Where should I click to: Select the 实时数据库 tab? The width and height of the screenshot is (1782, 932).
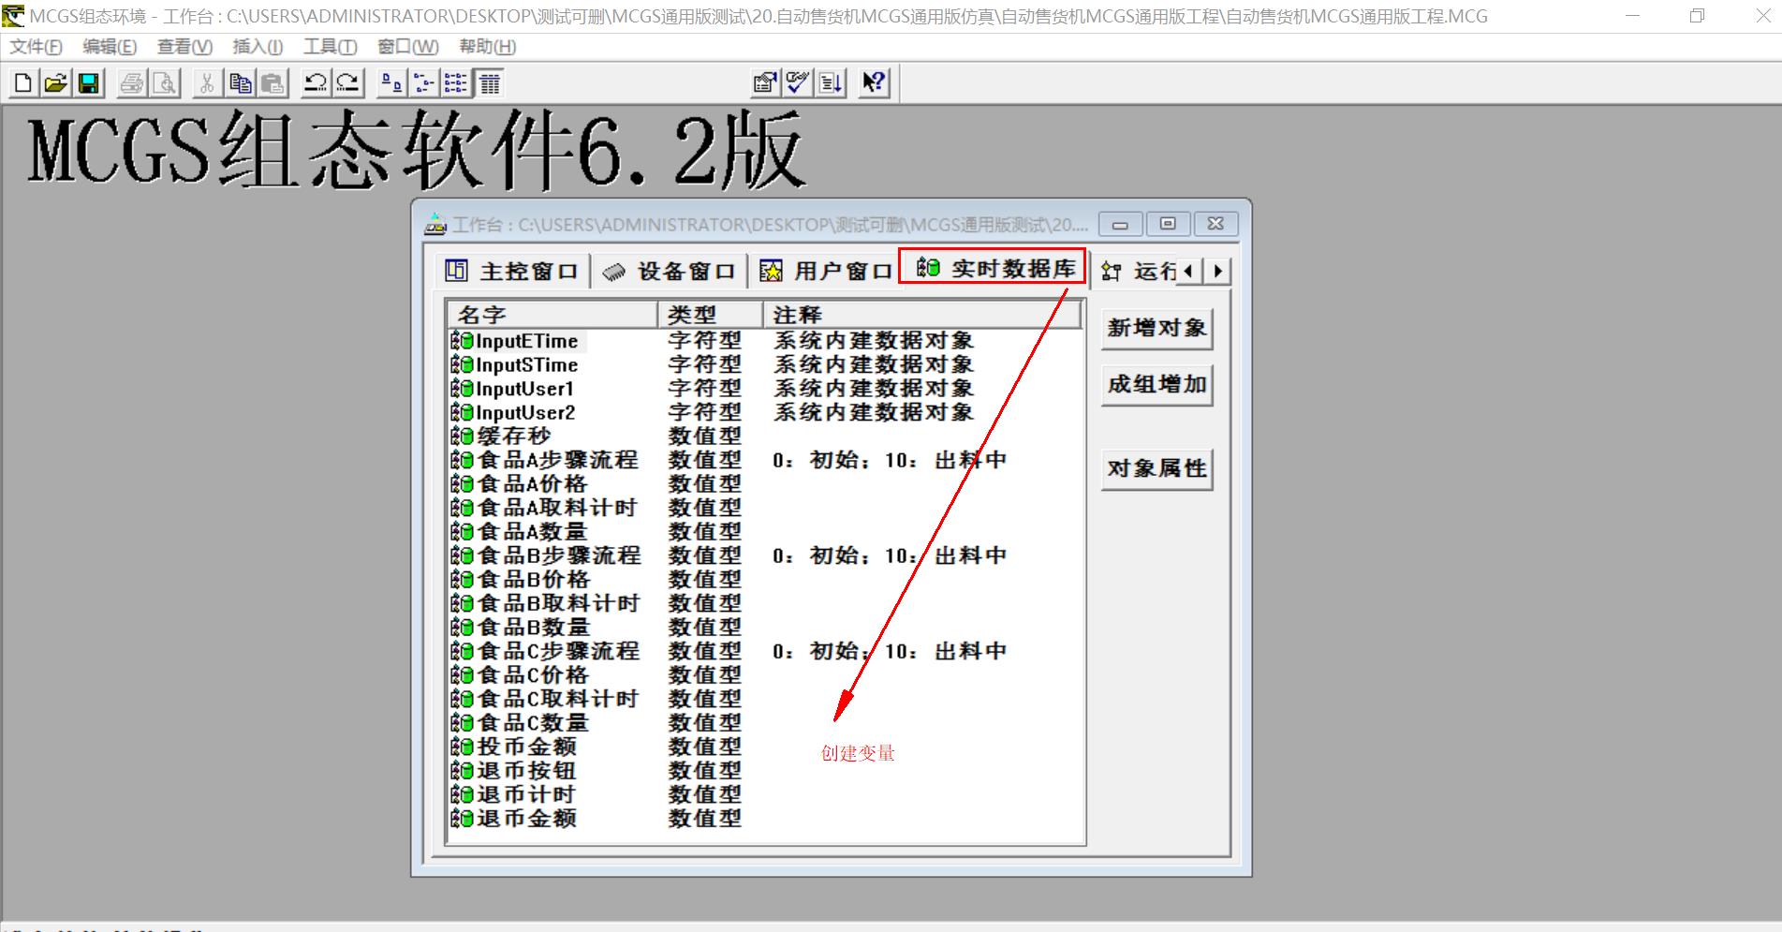[993, 268]
